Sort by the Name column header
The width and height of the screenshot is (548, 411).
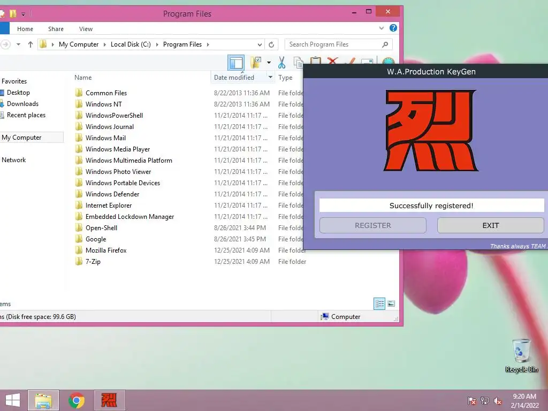tap(83, 78)
